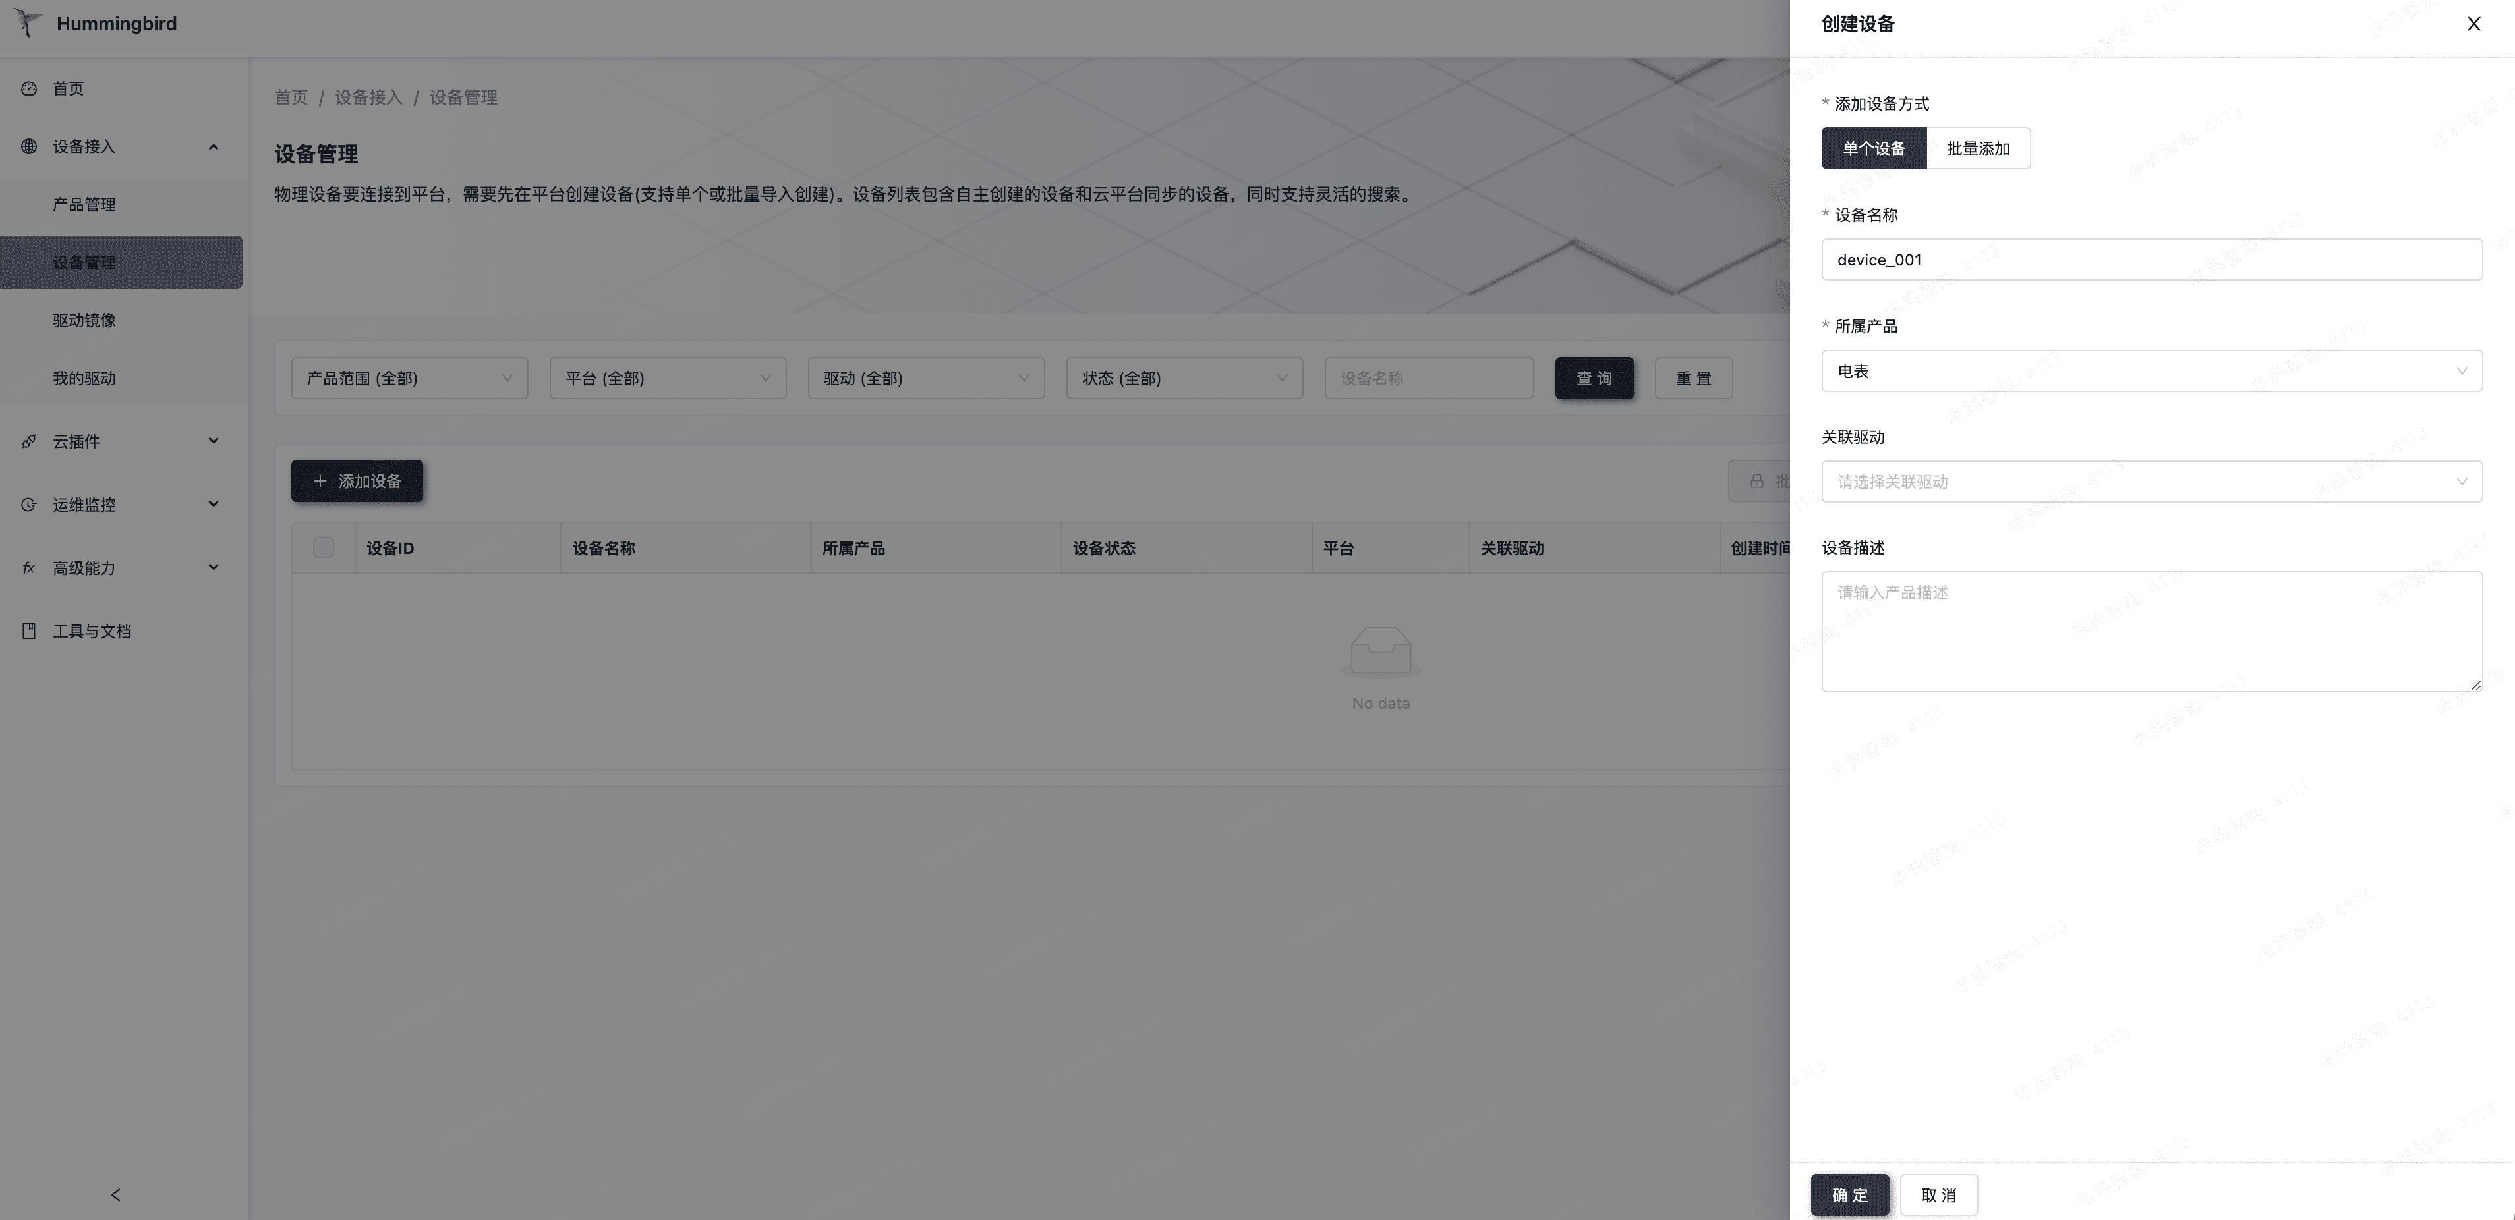Open 驱动镜像 in the sidebar menu
2515x1220 pixels.
(x=84, y=320)
